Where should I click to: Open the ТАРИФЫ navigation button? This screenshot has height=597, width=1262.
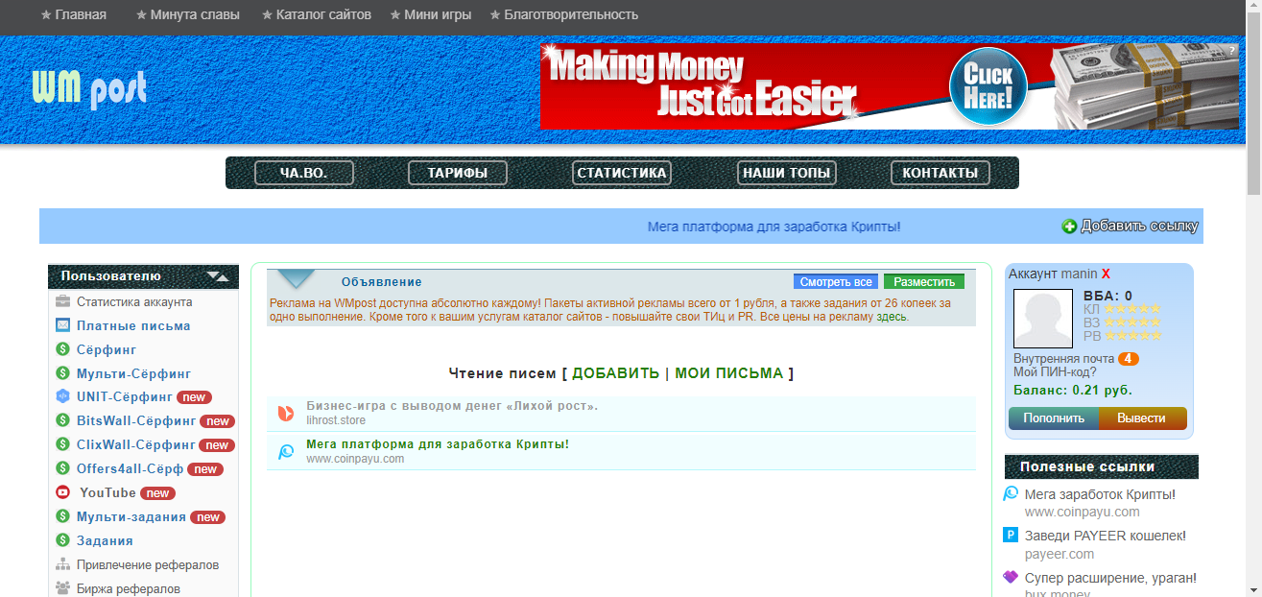coord(458,173)
